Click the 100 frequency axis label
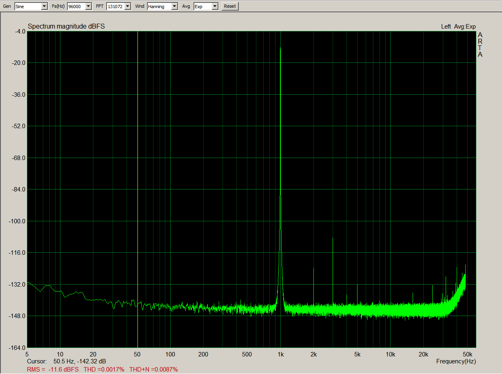502x374 pixels. point(170,354)
